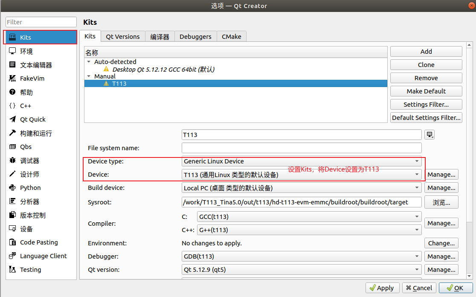Open the Qbs settings category
Screen dimensions: 476x297
pyautogui.click(x=41, y=147)
